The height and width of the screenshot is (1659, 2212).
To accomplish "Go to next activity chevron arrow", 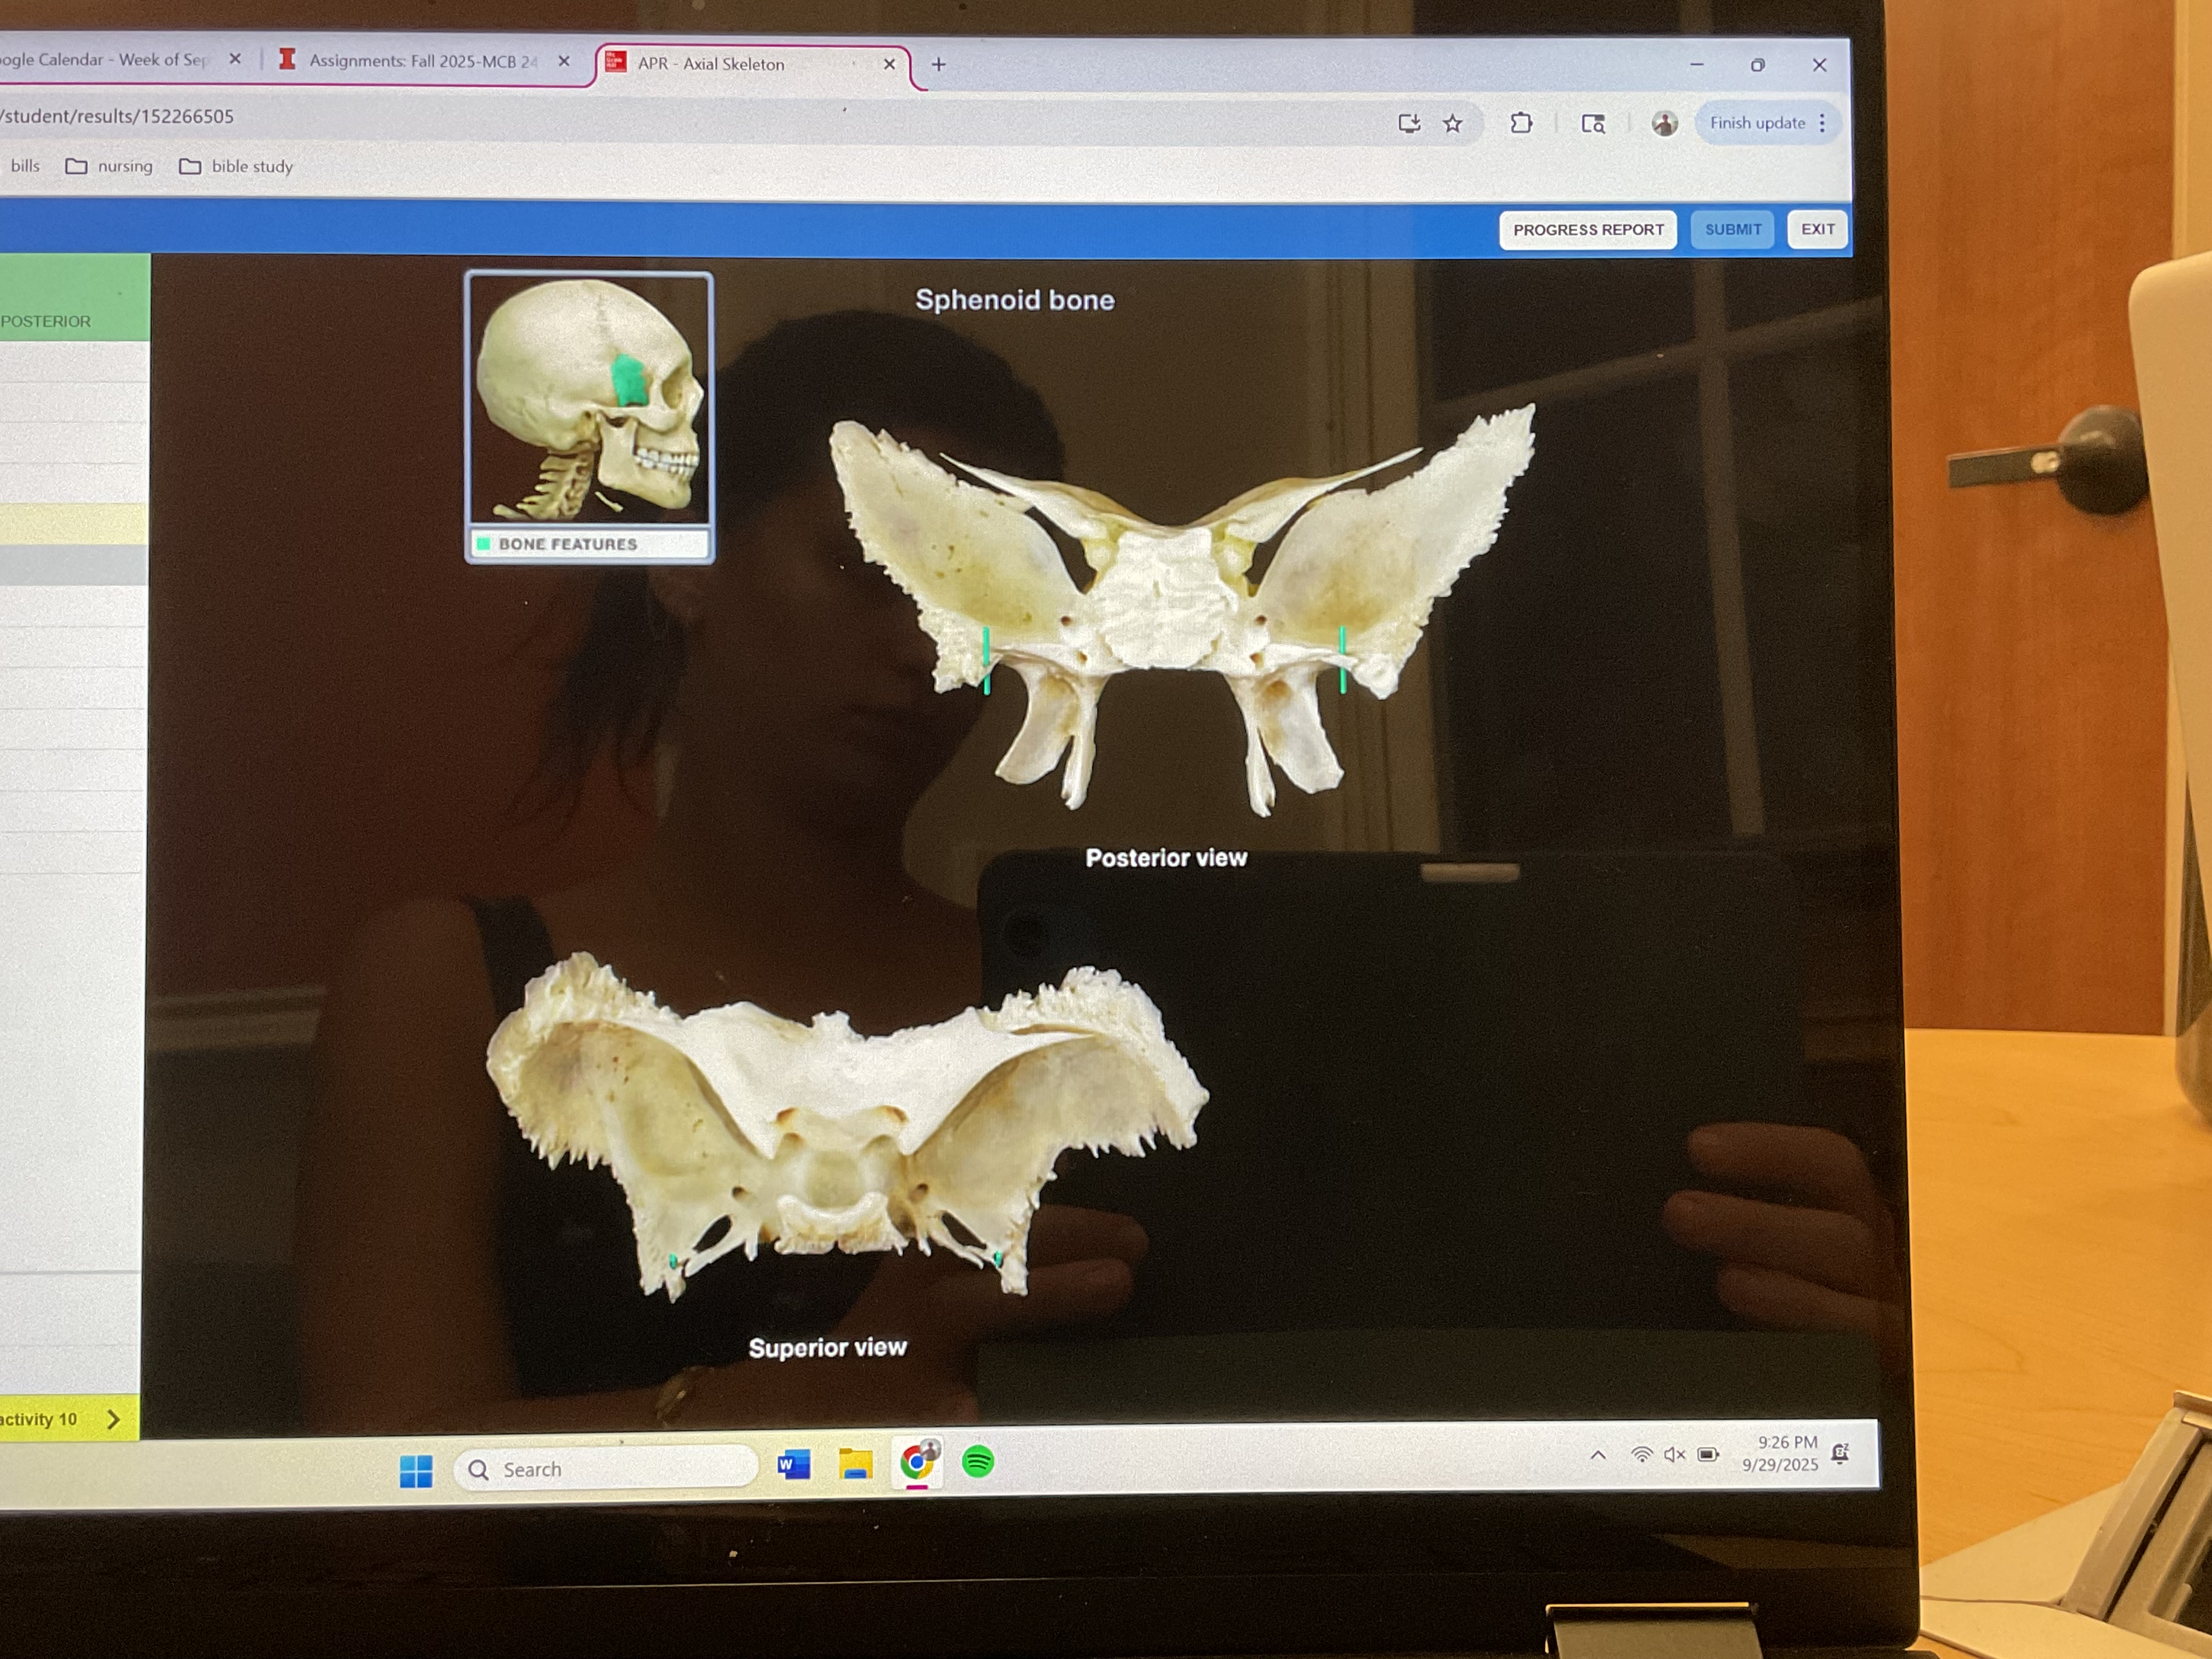I will (x=113, y=1419).
